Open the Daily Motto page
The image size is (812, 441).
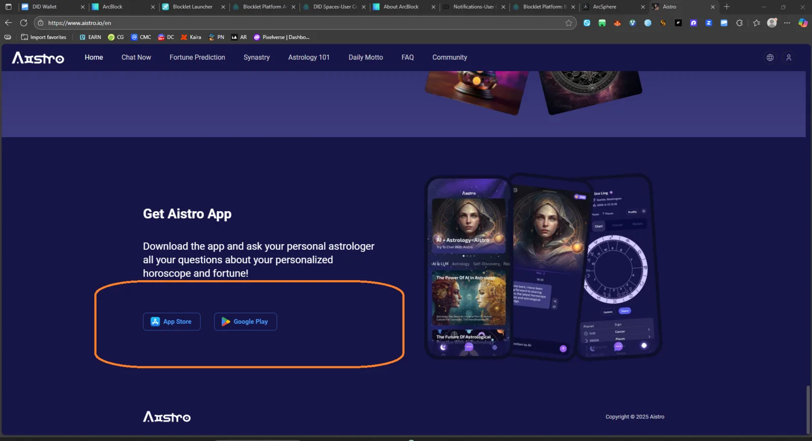pyautogui.click(x=366, y=57)
